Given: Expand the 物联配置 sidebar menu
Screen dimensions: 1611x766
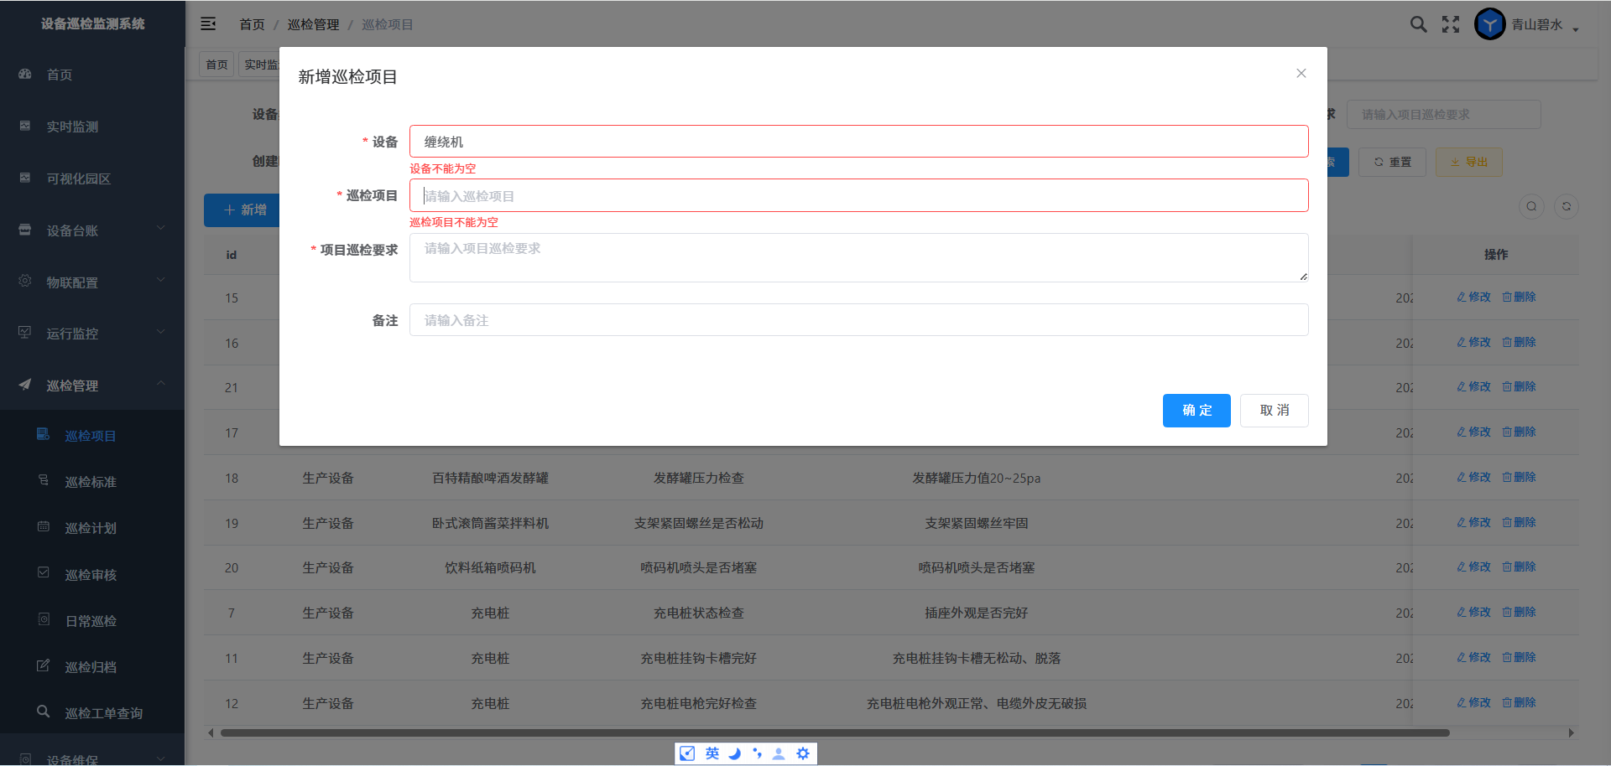Looking at the screenshot, I should pos(92,282).
